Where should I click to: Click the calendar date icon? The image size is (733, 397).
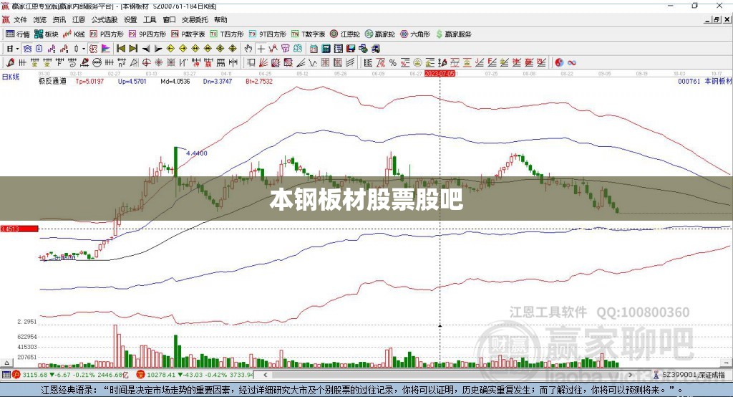point(314,49)
